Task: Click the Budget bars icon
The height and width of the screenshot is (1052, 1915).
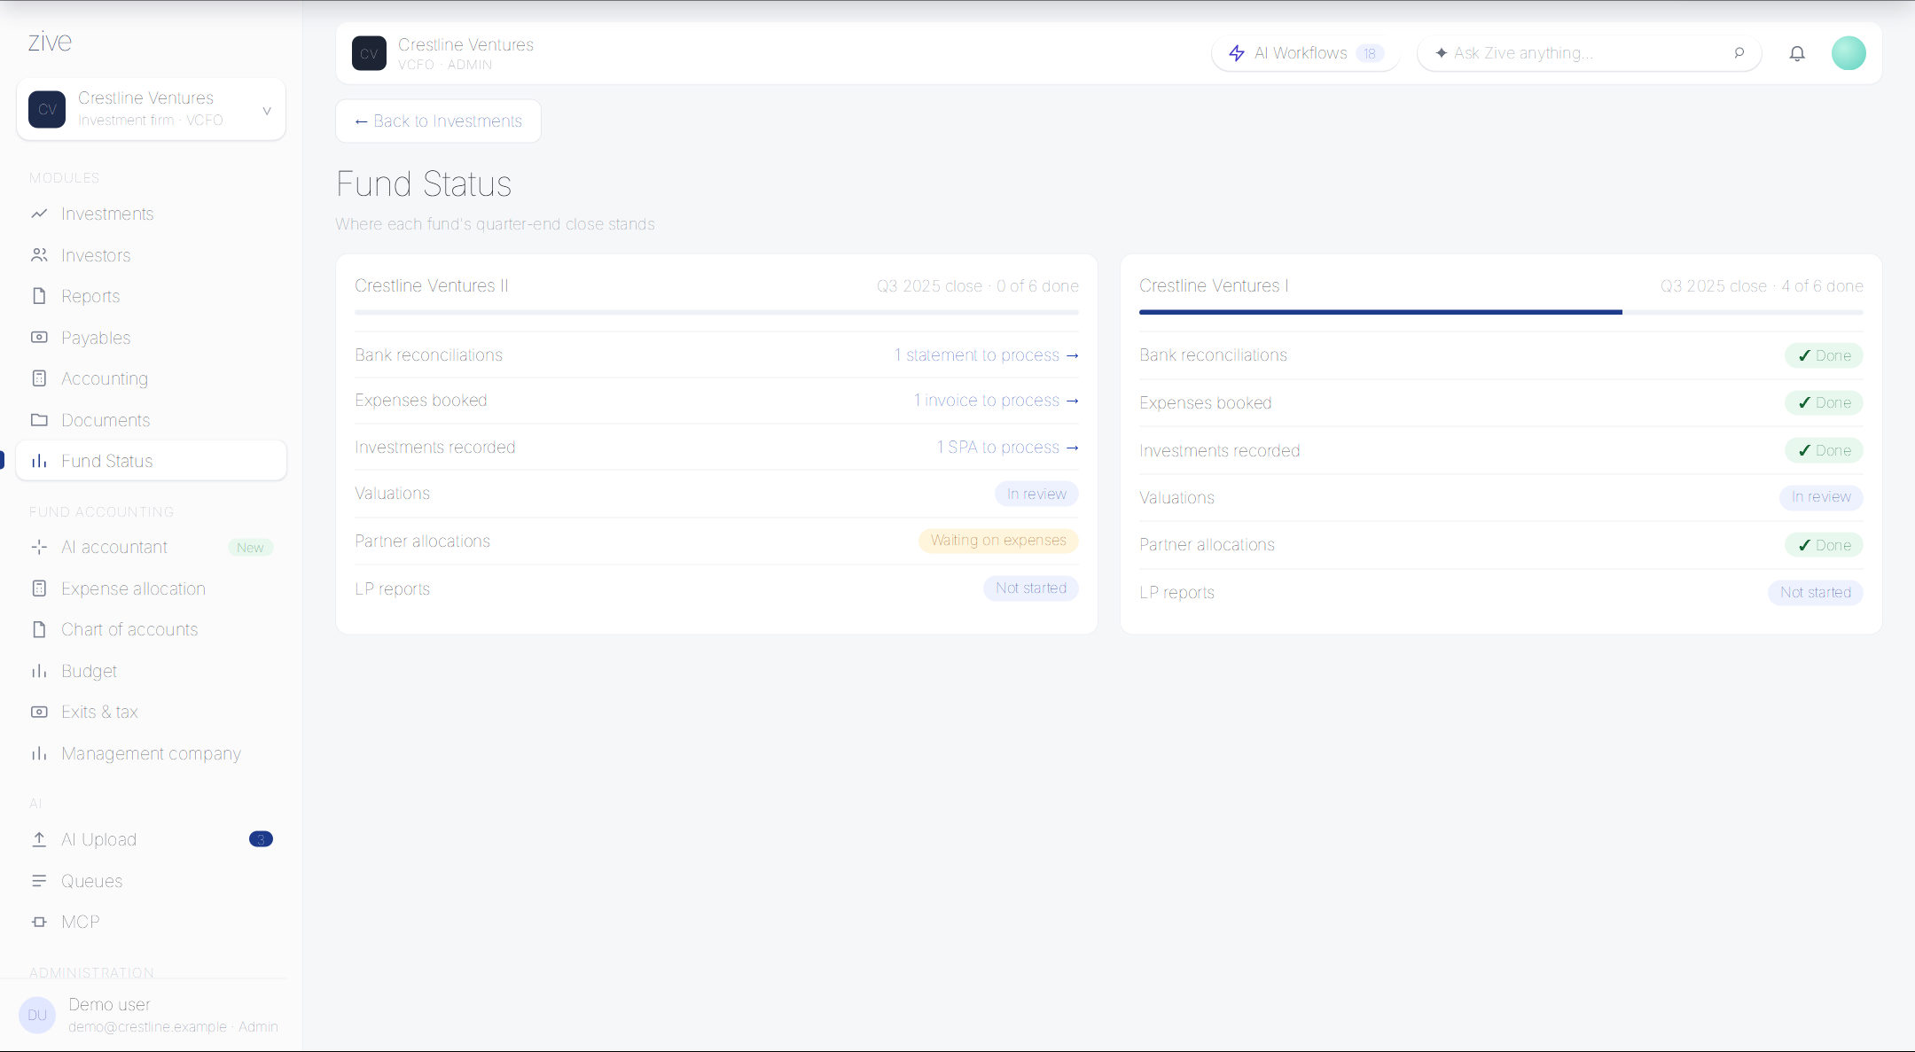Action: pos(39,671)
